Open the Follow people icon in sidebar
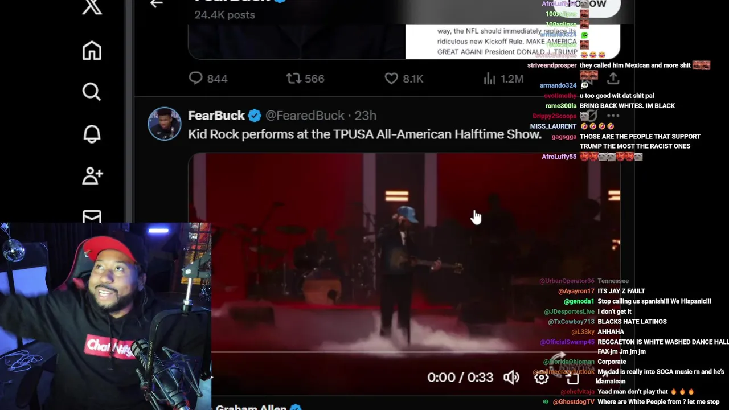 [x=92, y=175]
